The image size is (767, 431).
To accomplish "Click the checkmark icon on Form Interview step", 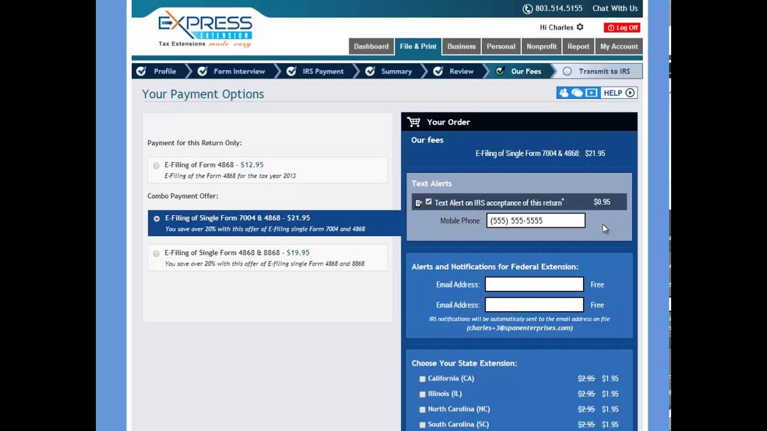I will click(x=203, y=71).
